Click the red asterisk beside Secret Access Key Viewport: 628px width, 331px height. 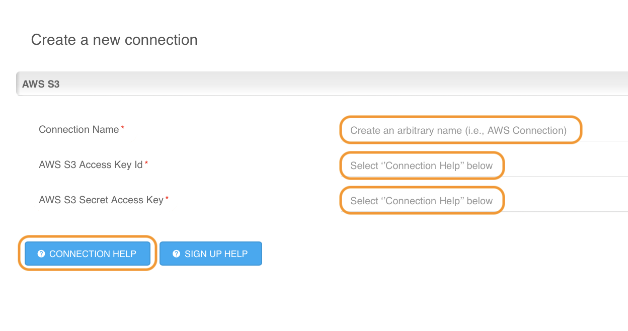[x=167, y=199]
